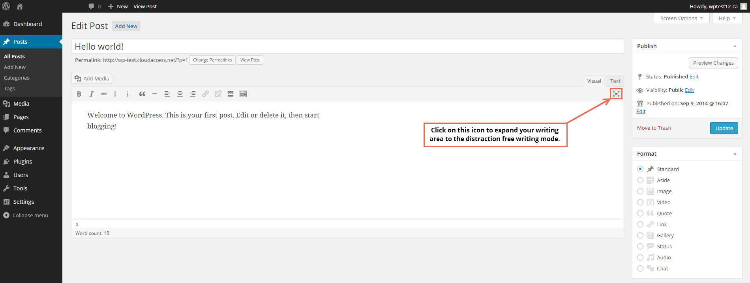Collapse the Publish panel

pos(735,46)
